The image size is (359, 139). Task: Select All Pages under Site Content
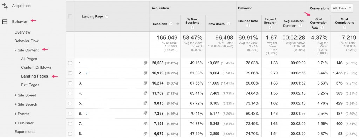pos(29,59)
